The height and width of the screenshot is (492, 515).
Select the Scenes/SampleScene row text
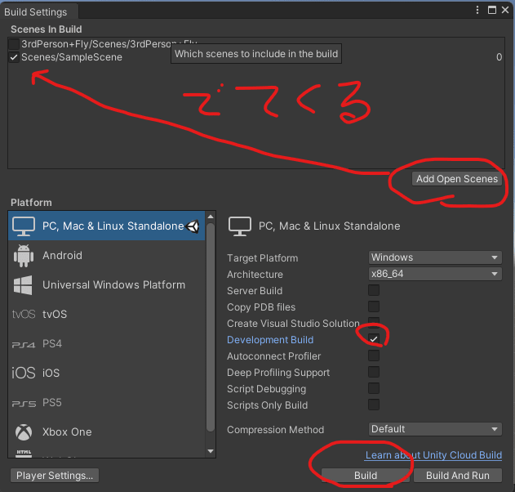click(72, 57)
